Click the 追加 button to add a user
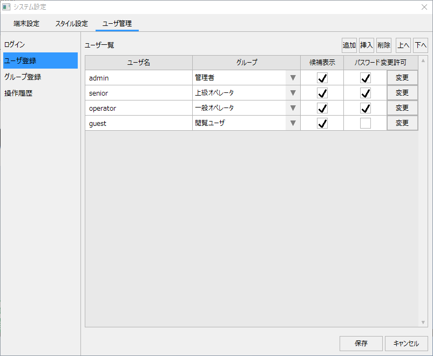 pos(349,45)
